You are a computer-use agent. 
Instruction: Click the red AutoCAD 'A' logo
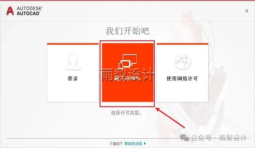10,11
